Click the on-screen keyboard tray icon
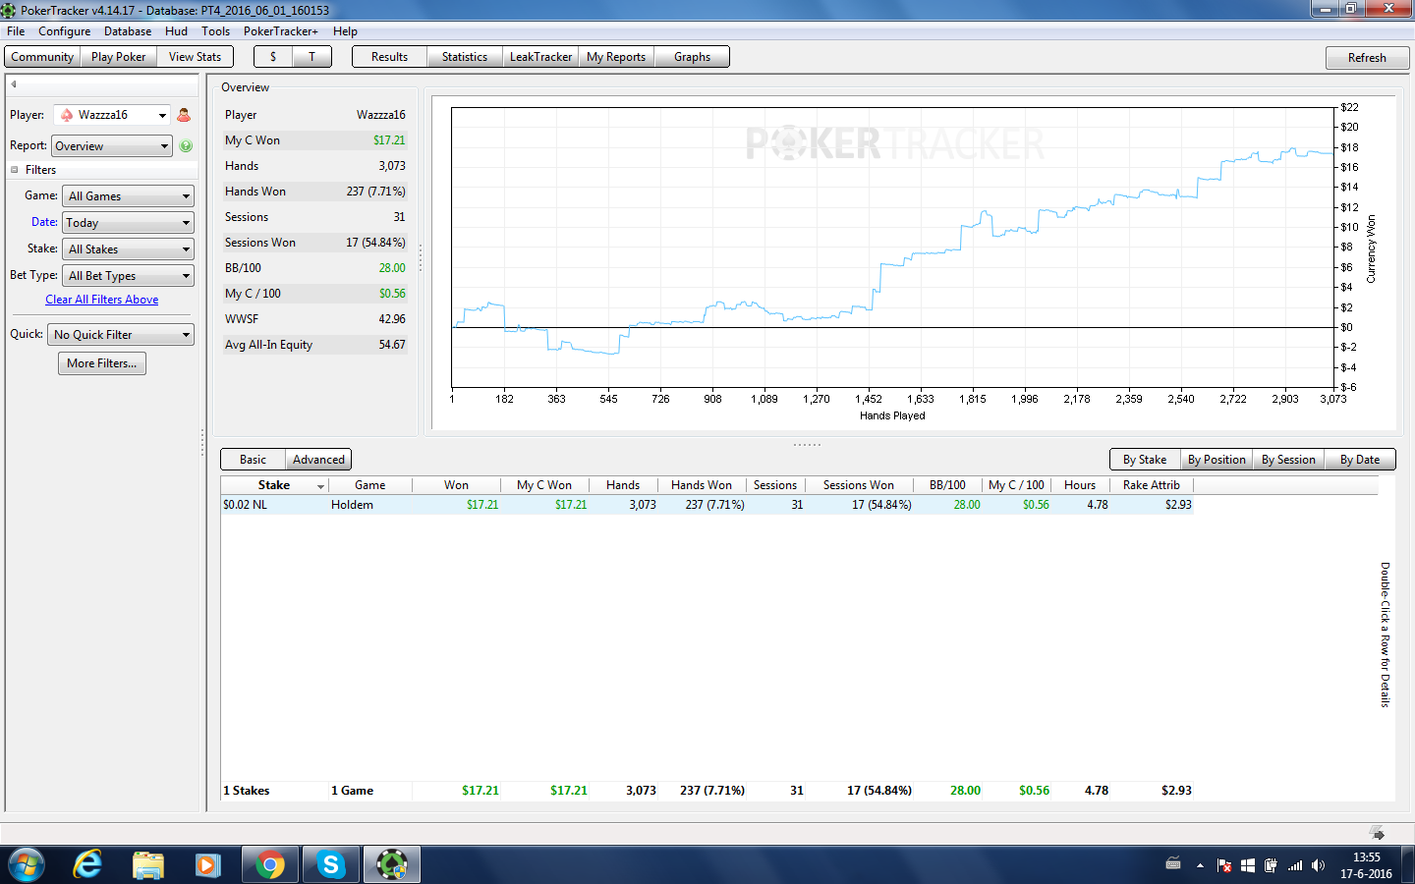This screenshot has height=884, width=1415. pos(1173,864)
